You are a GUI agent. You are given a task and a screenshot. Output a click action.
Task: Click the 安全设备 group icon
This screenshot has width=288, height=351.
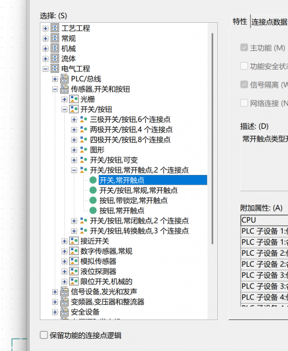[x=64, y=312]
